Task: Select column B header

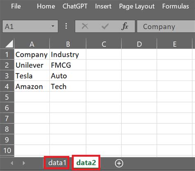Action: pyautogui.click(x=68, y=44)
